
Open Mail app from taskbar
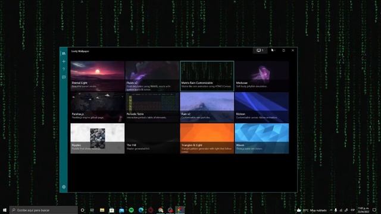(121, 210)
